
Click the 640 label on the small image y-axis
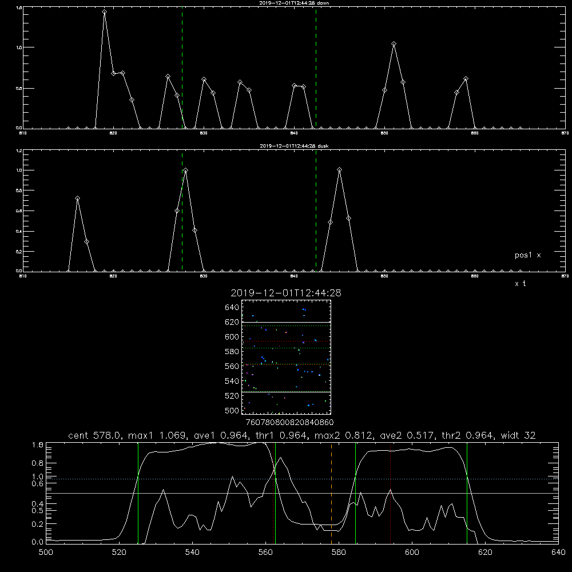[x=232, y=308]
